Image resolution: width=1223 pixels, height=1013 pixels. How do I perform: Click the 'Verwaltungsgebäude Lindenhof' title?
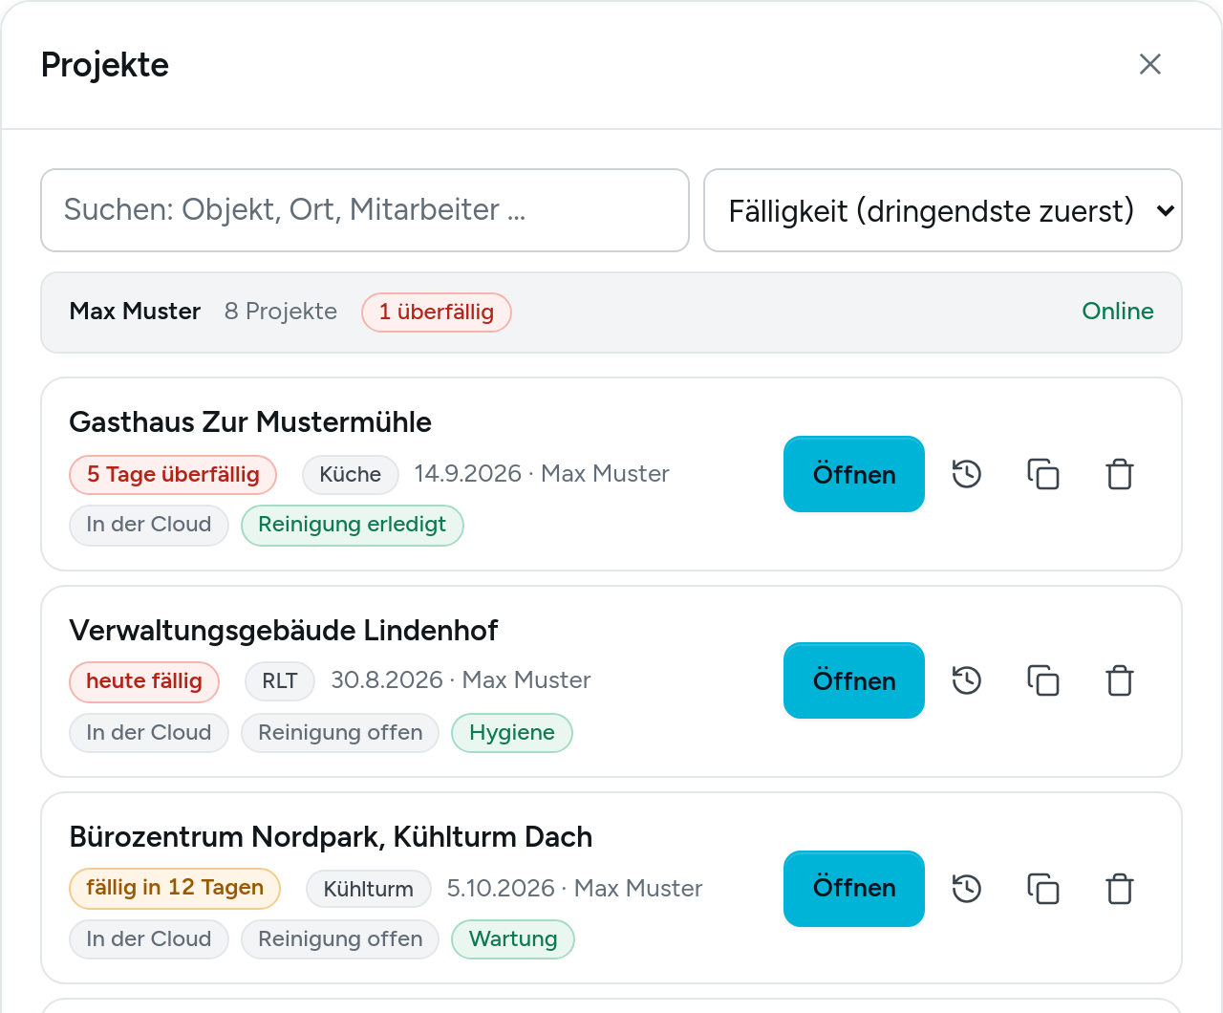click(x=284, y=631)
